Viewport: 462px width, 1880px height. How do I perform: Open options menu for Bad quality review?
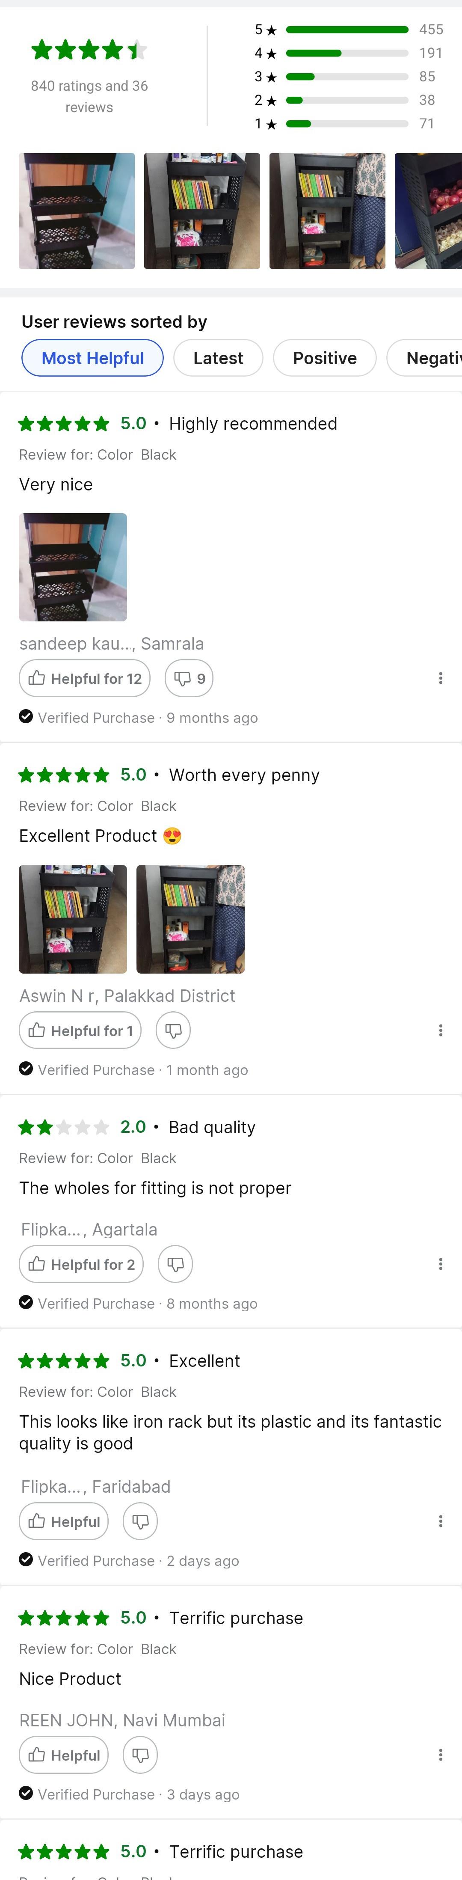[x=440, y=1263]
